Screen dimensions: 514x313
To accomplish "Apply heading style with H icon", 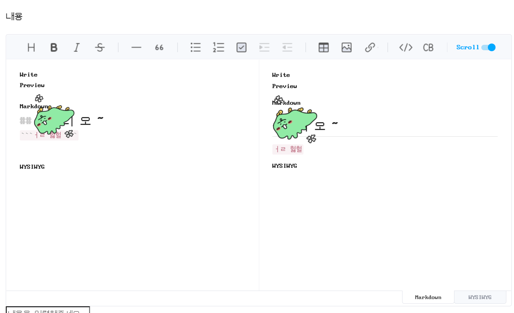I will coord(31,47).
